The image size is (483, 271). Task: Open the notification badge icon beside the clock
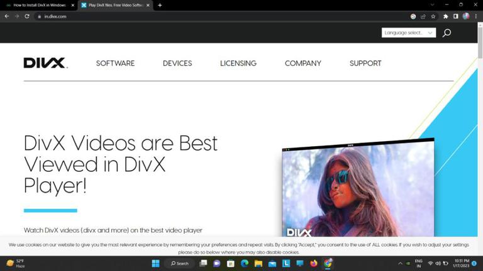point(474,263)
